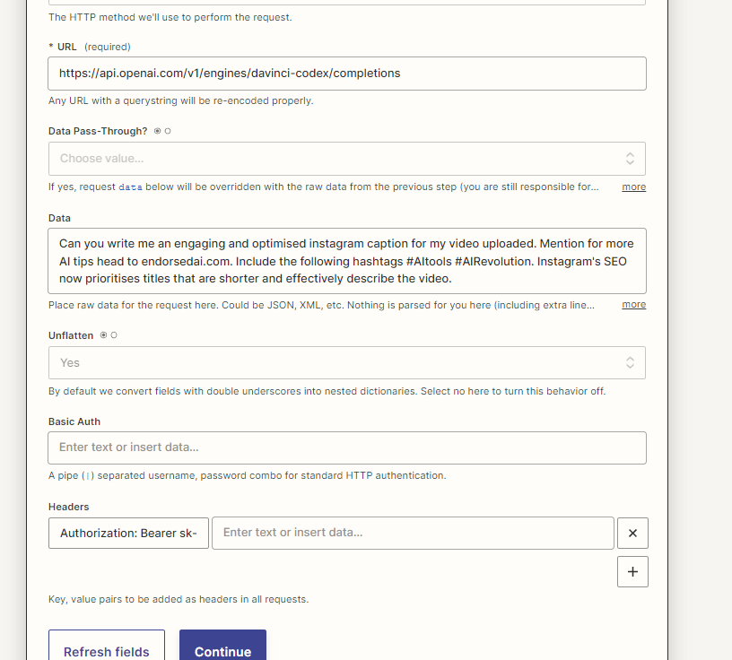Click the Data Pass-Through dropdown arrows

(x=630, y=159)
